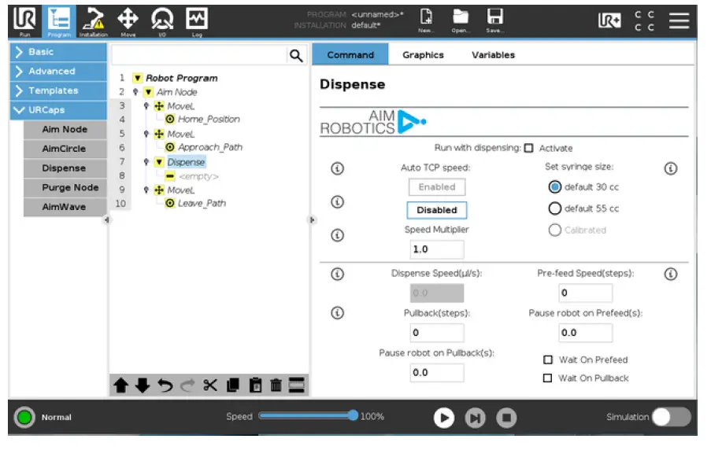Viewport: 711px width, 450px height.
Task: Show info for Pre-feed Speed
Action: tap(671, 274)
